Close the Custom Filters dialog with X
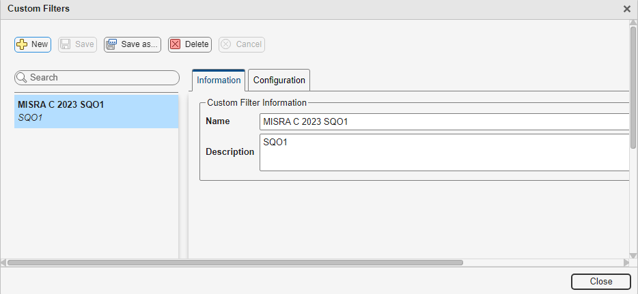Viewport: 638px width, 294px height. tap(627, 9)
